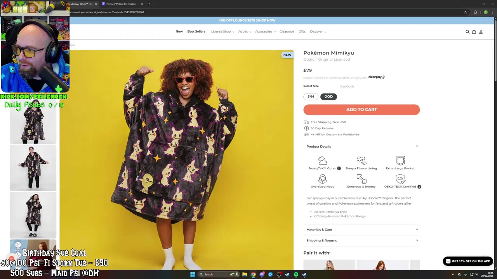Expand the License Shop menu
This screenshot has width=497, height=279.
[222, 31]
